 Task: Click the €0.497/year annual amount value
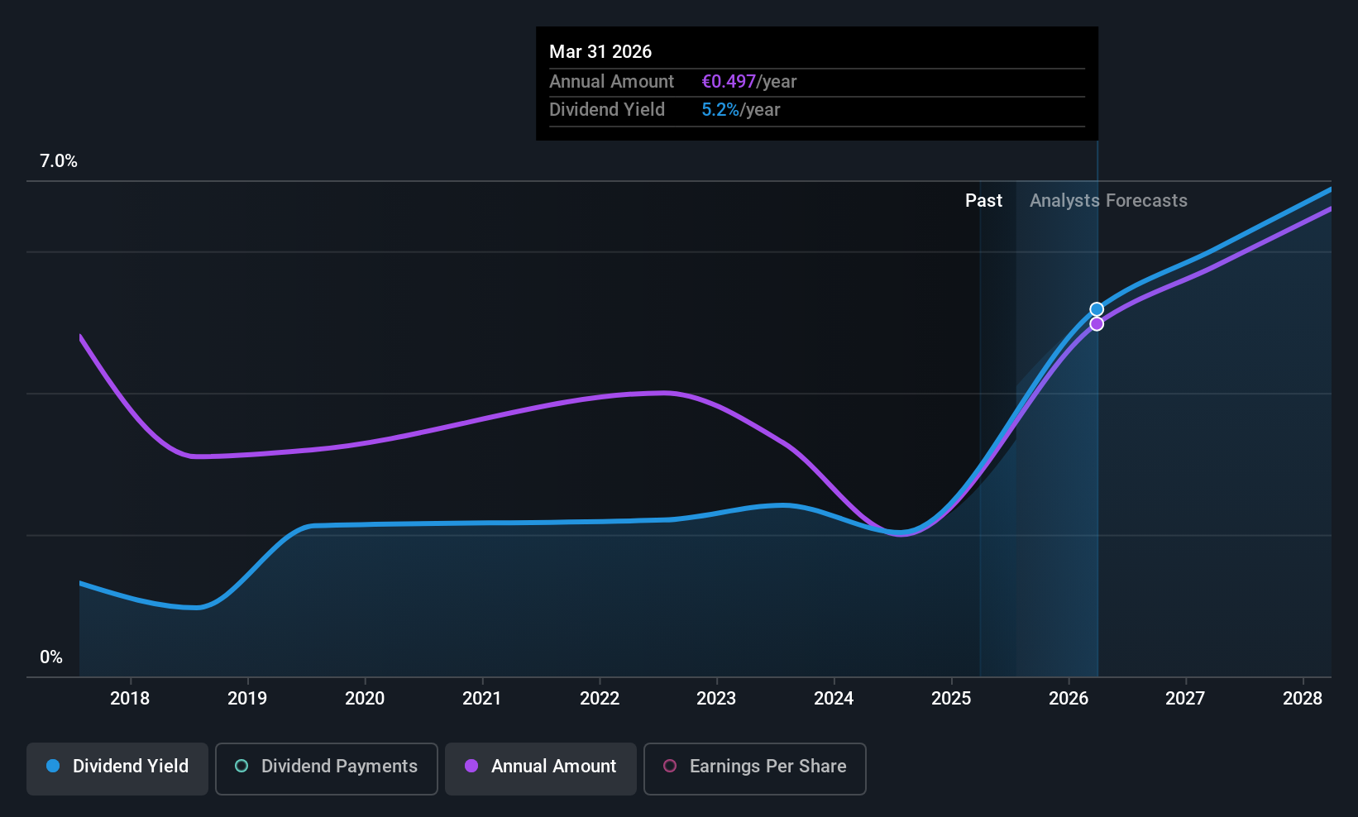point(749,82)
